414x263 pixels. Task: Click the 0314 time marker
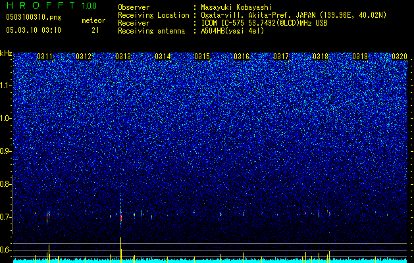point(163,57)
